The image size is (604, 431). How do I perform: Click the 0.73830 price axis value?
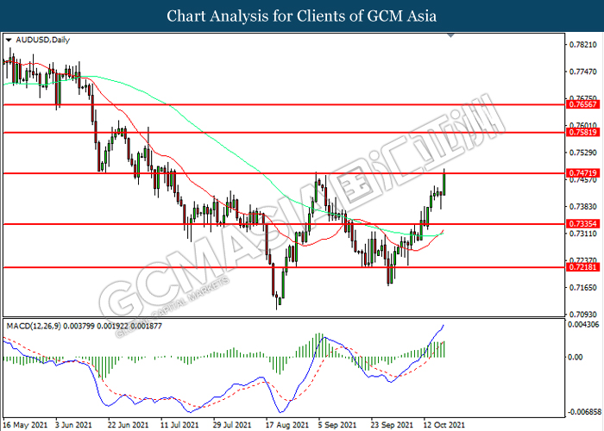[583, 207]
